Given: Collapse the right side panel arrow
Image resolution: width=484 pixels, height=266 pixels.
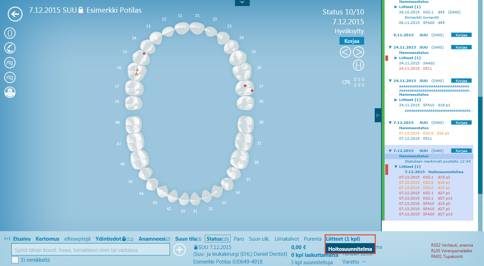Looking at the screenshot, I should [378, 115].
